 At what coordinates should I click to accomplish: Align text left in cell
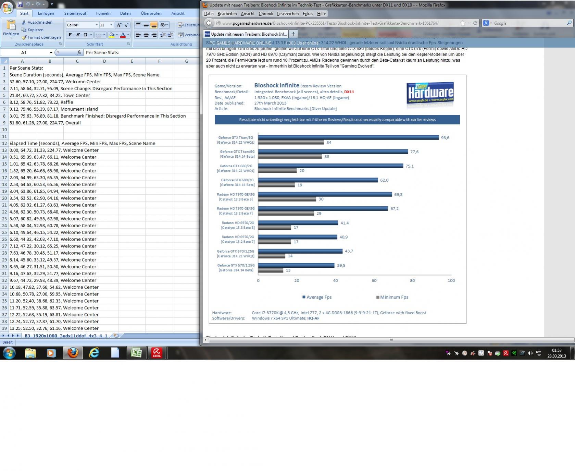(138, 35)
